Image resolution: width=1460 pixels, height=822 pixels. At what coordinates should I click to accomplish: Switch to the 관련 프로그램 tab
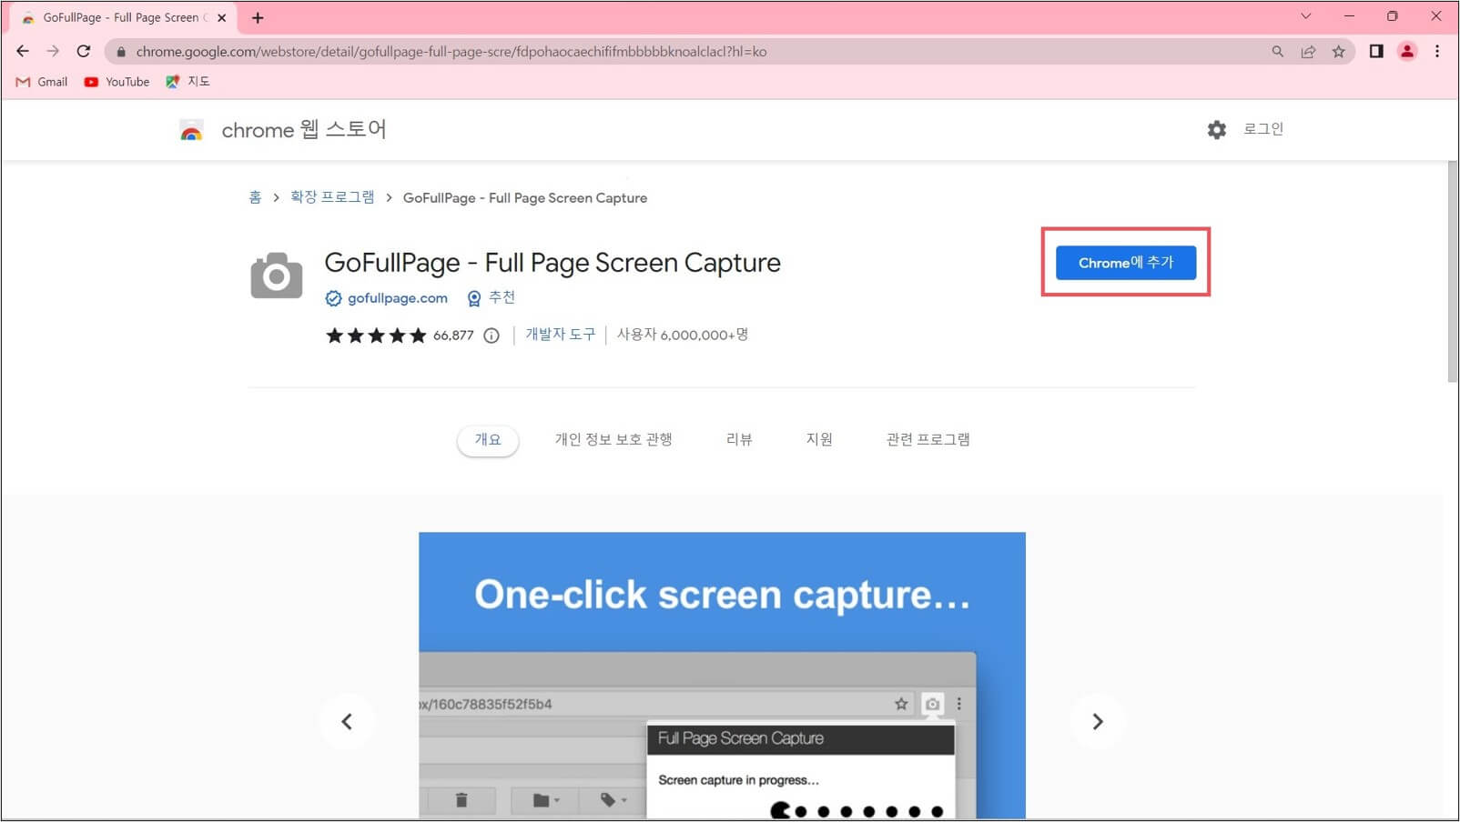coord(928,440)
